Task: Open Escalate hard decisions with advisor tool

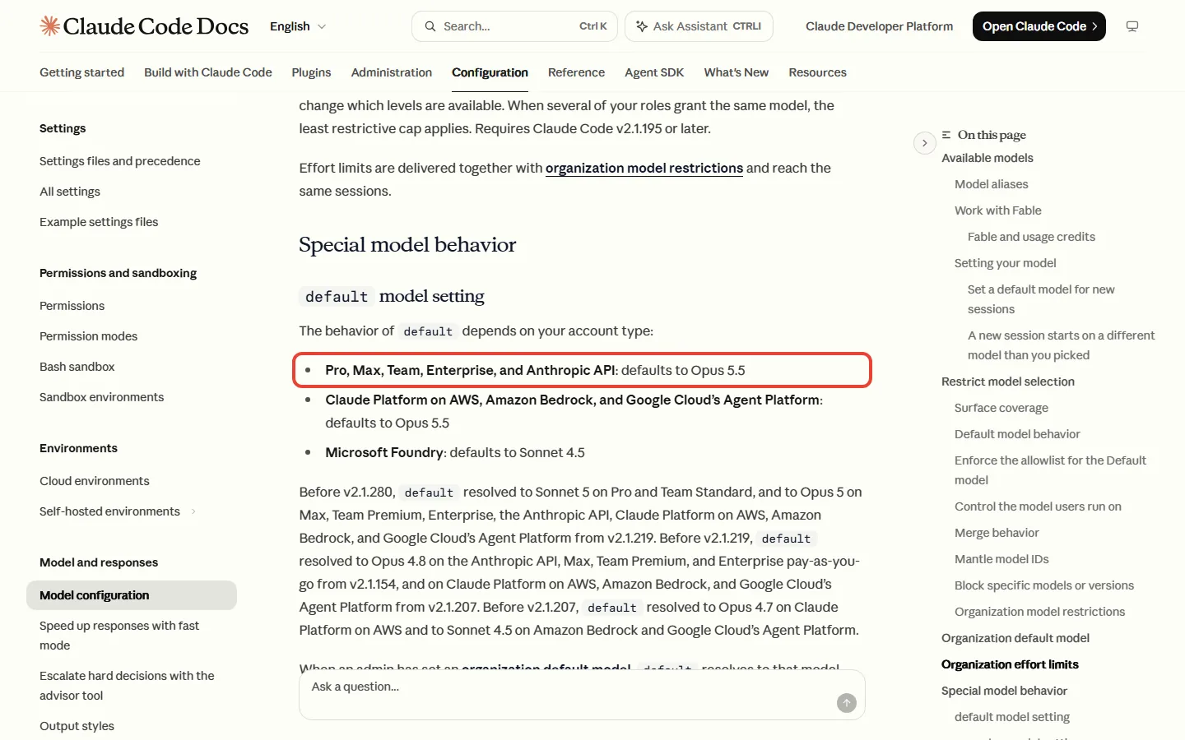Action: 127,686
